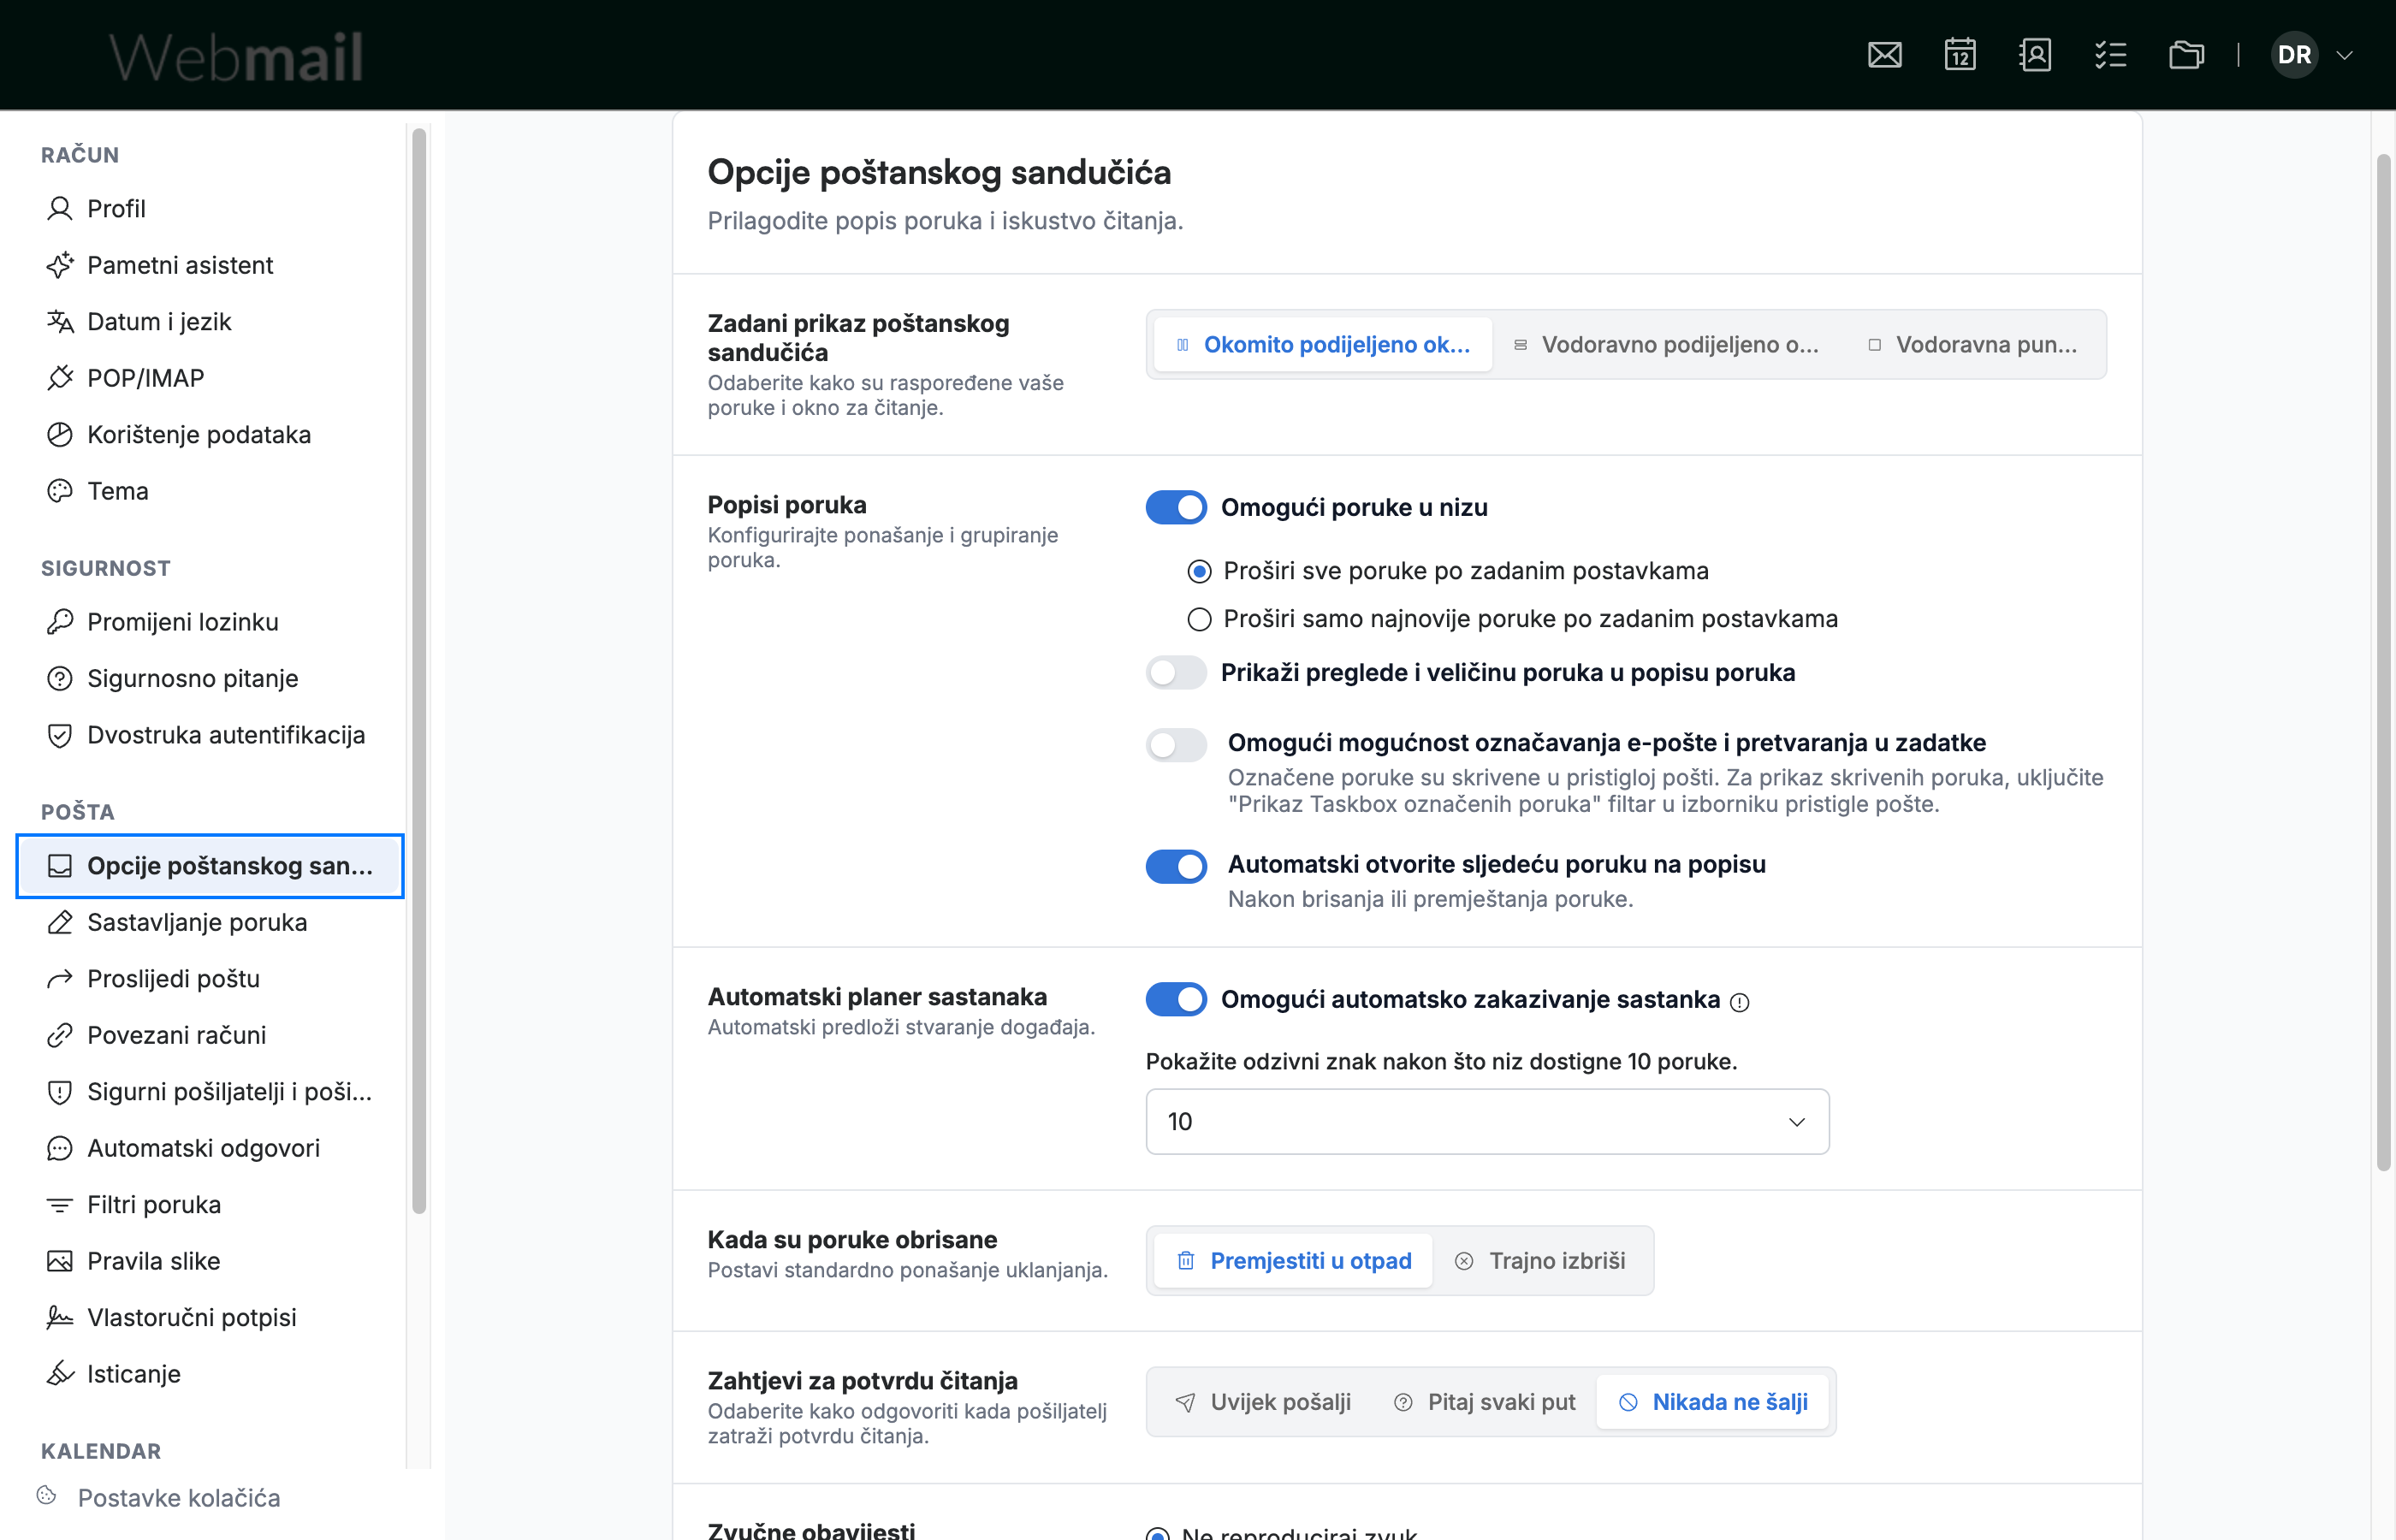
Task: Open the Calendar icon in header
Action: [1960, 55]
